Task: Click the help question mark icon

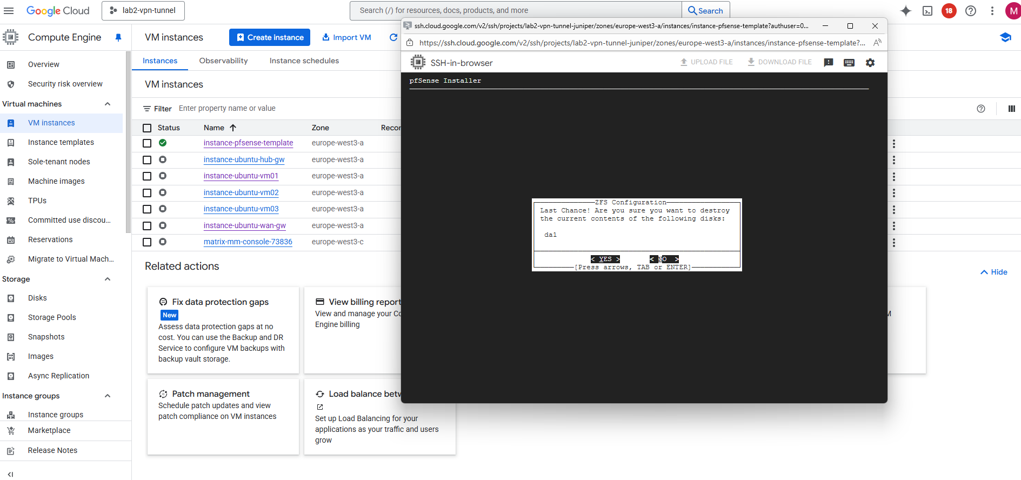Action: [971, 11]
